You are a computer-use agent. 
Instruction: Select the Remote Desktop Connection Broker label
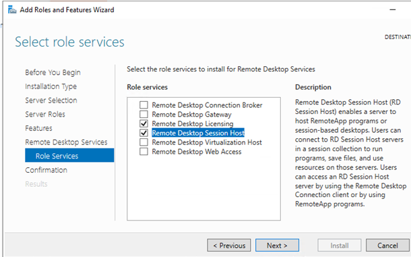(x=207, y=105)
